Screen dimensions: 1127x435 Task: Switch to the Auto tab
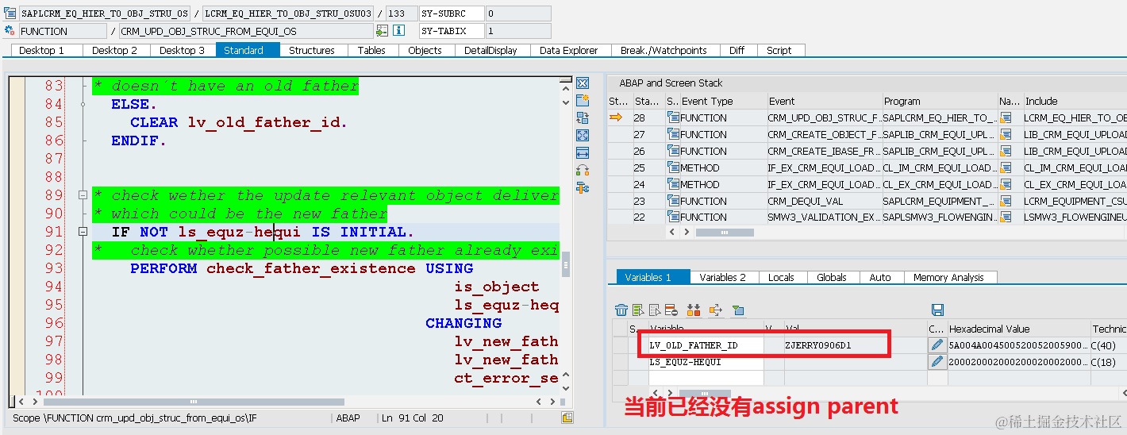[880, 277]
